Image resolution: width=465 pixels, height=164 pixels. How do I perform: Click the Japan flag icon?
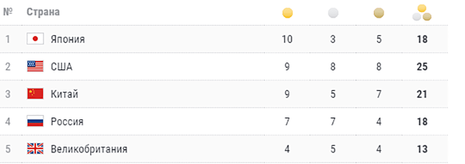point(35,39)
